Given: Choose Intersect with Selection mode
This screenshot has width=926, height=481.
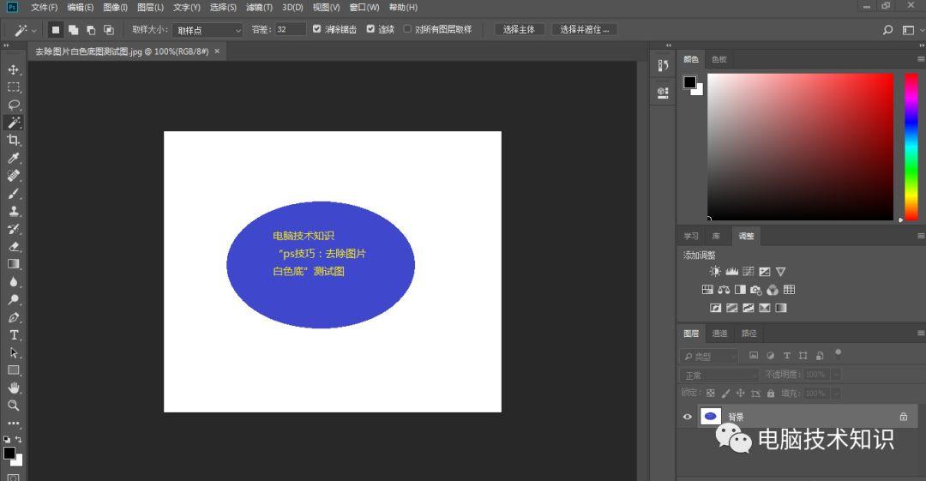Looking at the screenshot, I should (x=109, y=29).
